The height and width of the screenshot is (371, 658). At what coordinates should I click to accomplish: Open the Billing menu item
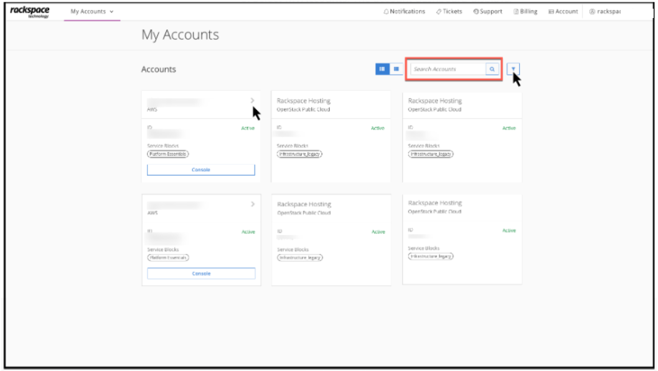click(x=525, y=11)
